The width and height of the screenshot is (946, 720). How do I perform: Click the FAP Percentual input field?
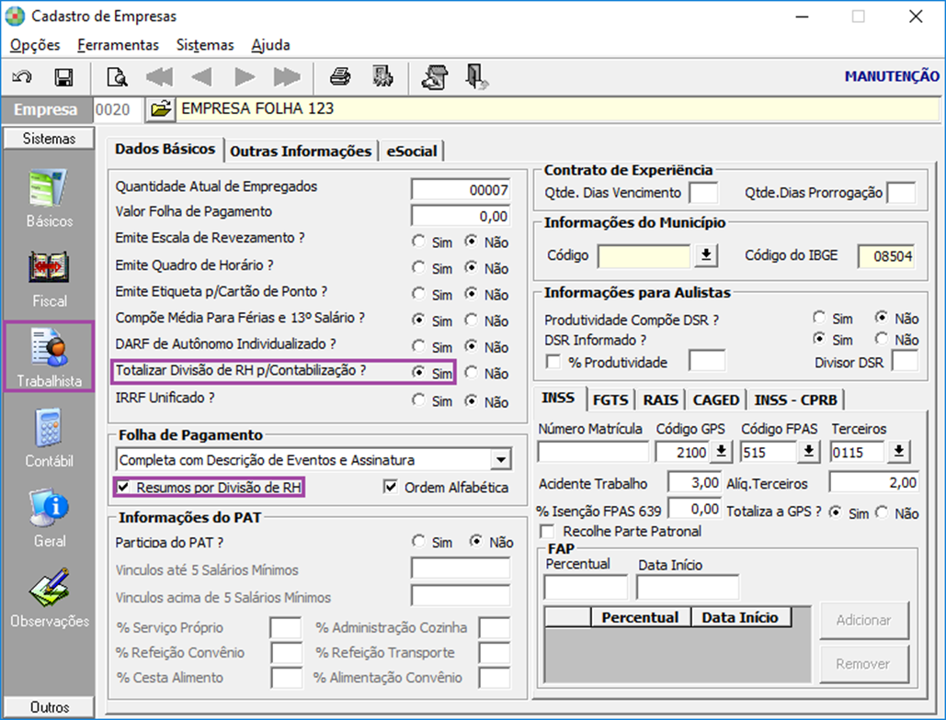[x=586, y=588]
